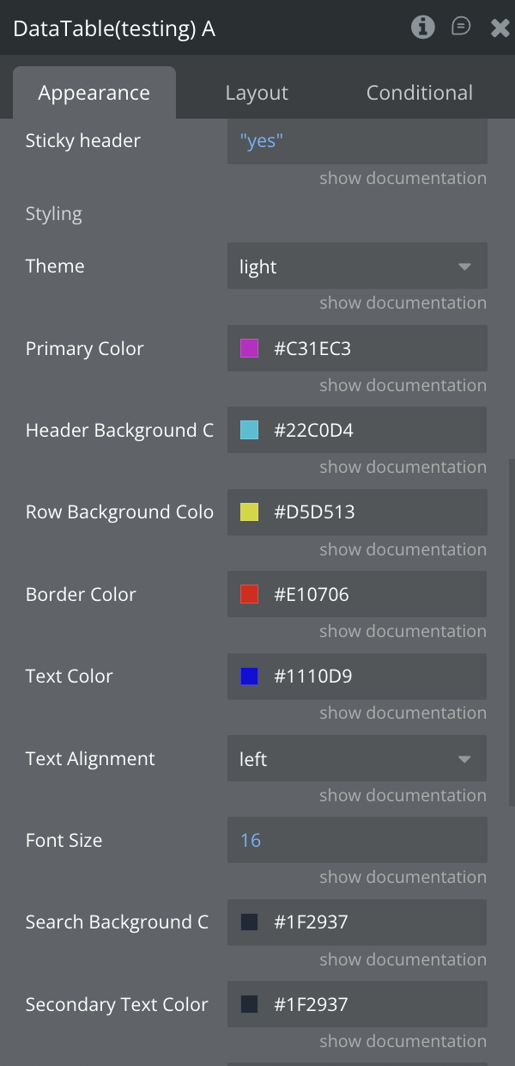Switch to the Layout tab

pyautogui.click(x=257, y=93)
